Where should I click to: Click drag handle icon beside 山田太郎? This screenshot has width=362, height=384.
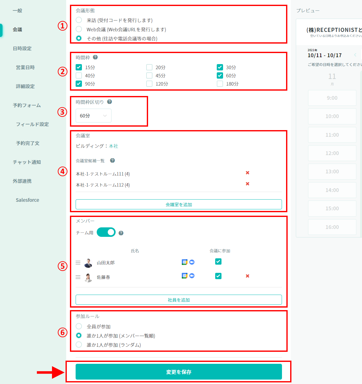[78, 263]
